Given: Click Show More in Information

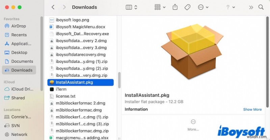Looking at the screenshot, I should click(252, 109).
